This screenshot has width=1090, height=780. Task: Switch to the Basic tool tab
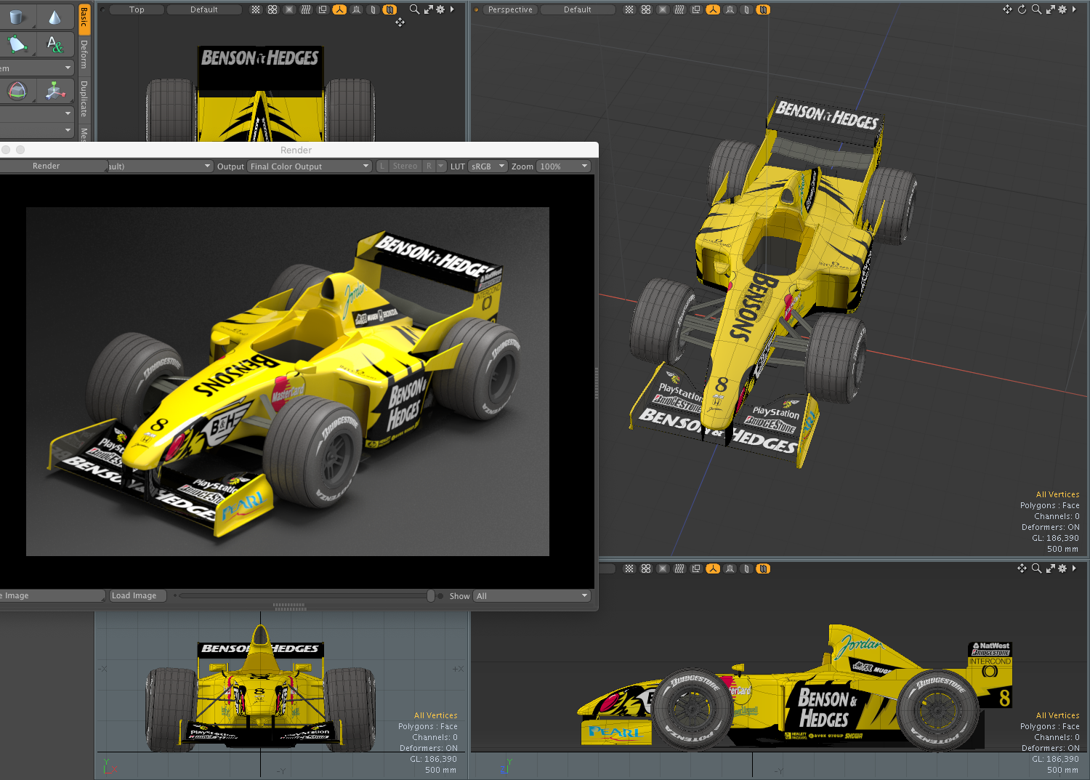pyautogui.click(x=84, y=18)
